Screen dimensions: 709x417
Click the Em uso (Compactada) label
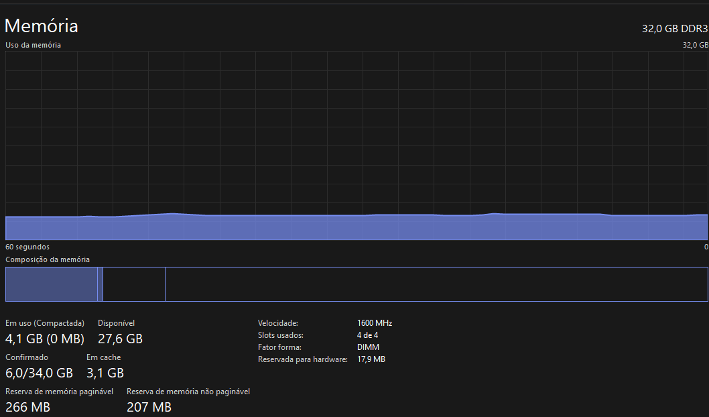pyautogui.click(x=45, y=323)
